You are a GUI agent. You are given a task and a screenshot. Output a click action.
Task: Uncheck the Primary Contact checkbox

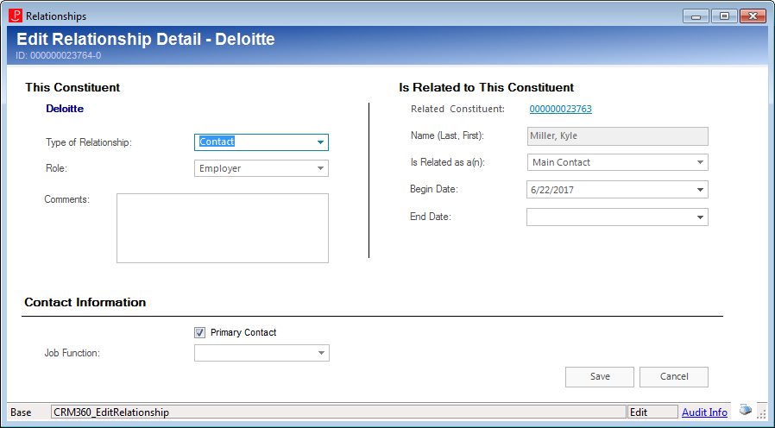click(199, 332)
